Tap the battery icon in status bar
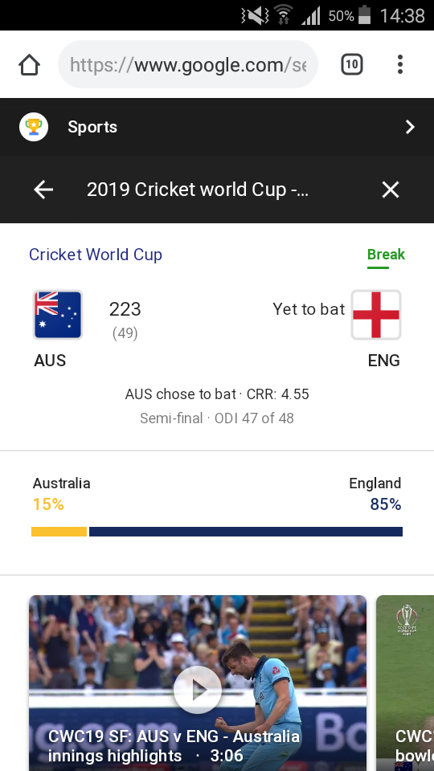The width and height of the screenshot is (434, 771). 364,15
